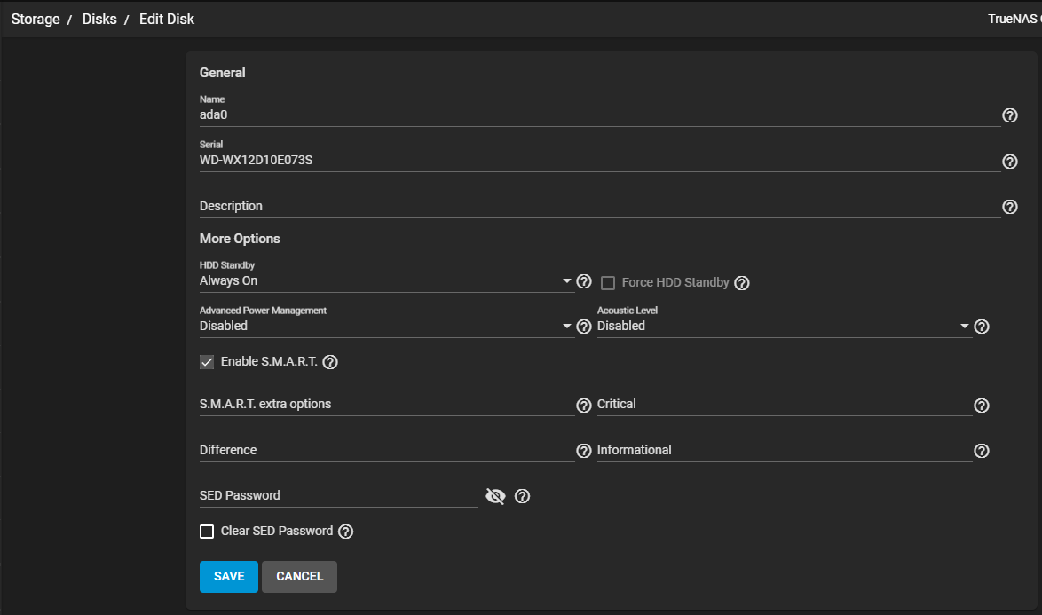The width and height of the screenshot is (1042, 615).
Task: Click help icon next to Name field
Action: [1009, 115]
